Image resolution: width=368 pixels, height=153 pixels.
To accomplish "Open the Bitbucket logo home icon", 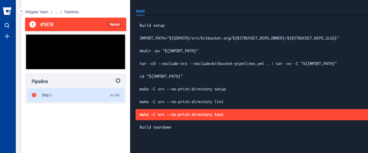I will pos(7,11).
